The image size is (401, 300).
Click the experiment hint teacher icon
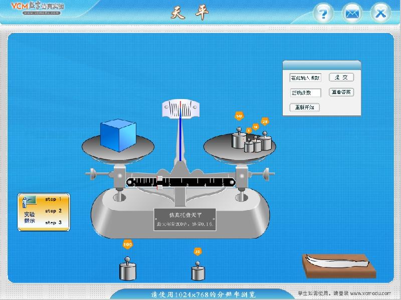(30, 201)
